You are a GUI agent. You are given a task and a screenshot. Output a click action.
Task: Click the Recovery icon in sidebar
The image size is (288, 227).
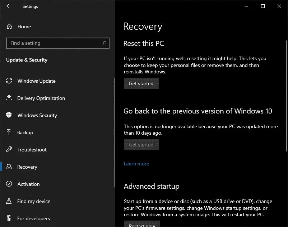[x=9, y=166]
